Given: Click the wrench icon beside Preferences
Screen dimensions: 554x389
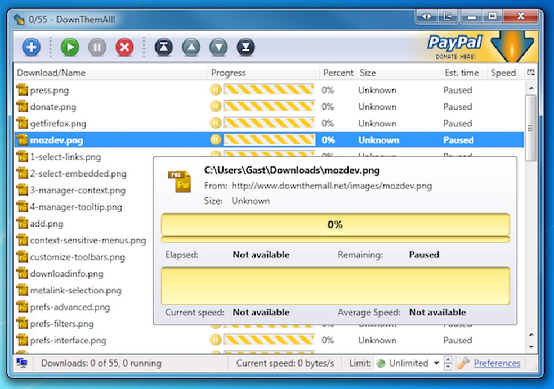Looking at the screenshot, I should click(463, 363).
